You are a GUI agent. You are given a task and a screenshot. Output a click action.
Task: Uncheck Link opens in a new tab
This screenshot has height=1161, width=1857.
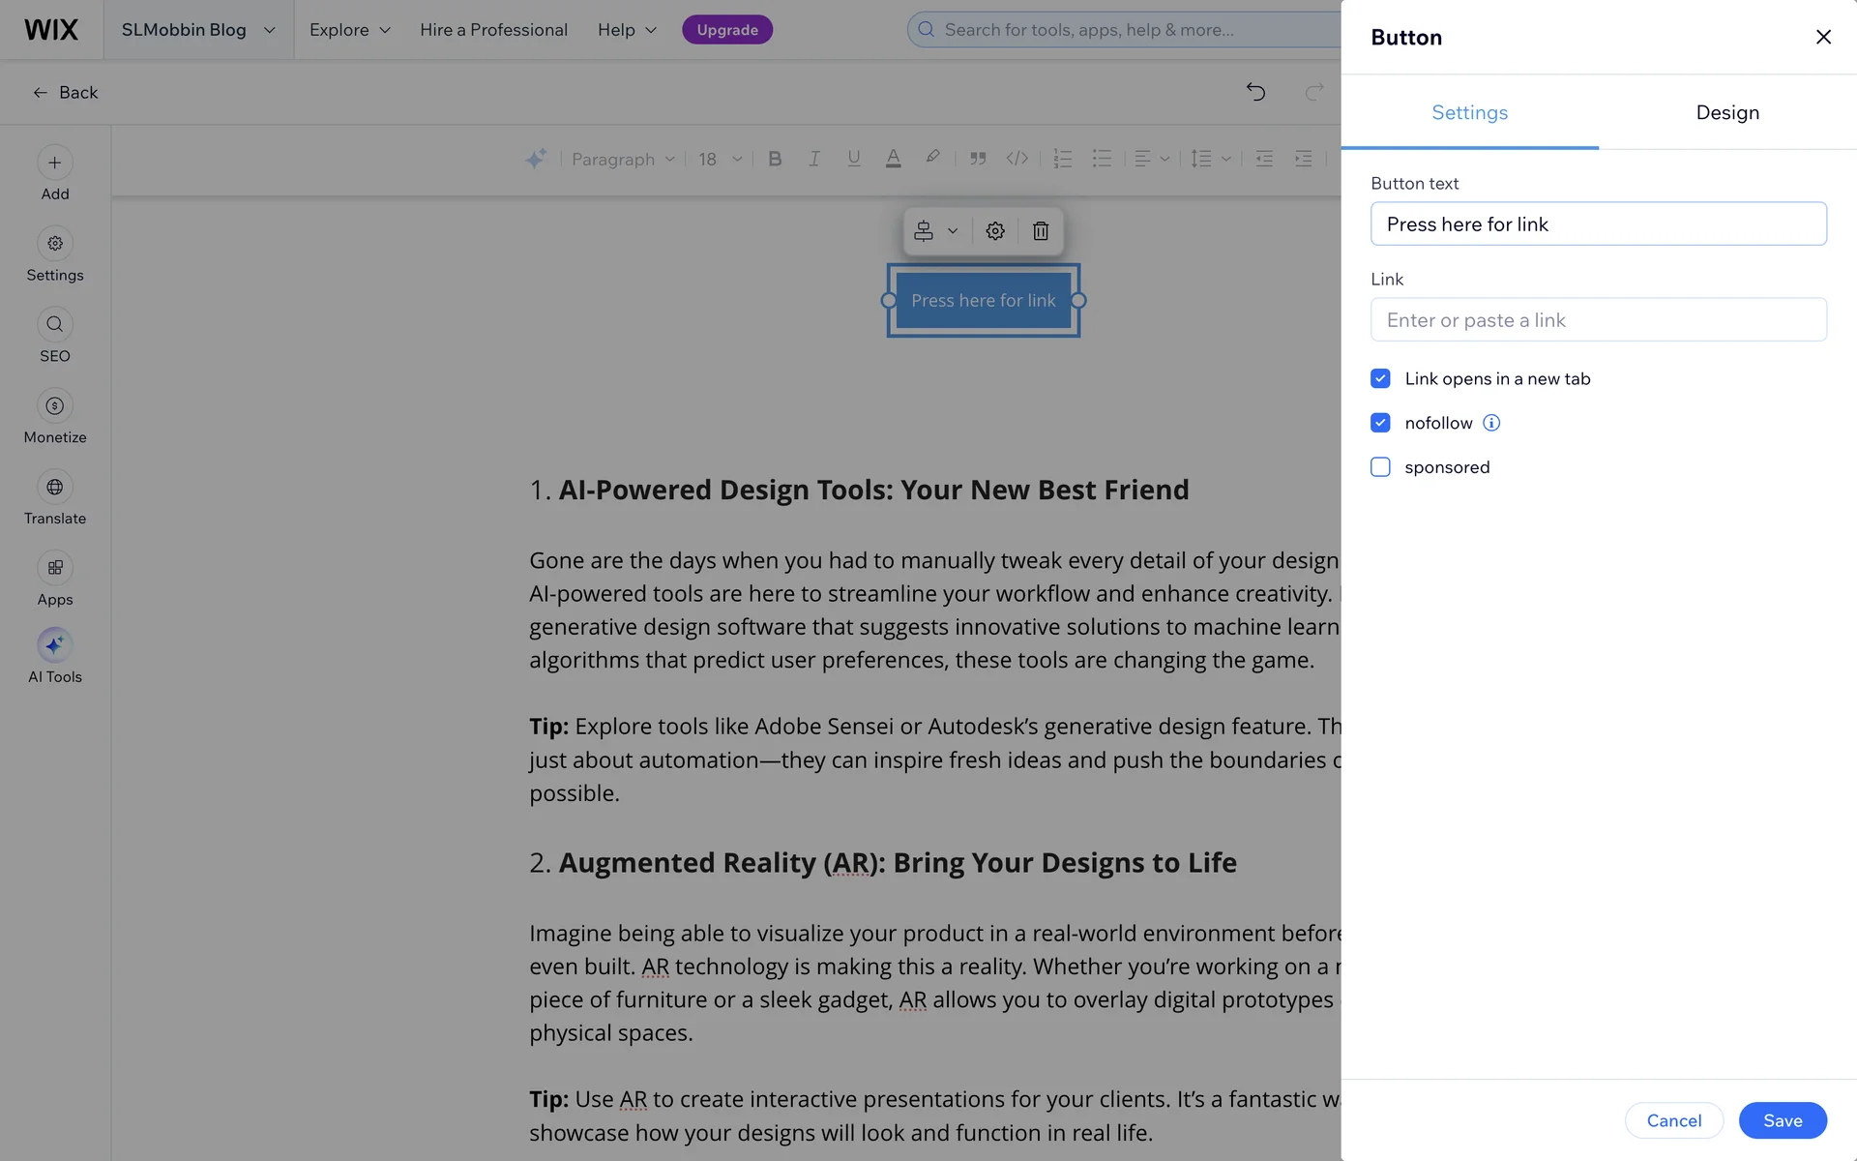1380,378
